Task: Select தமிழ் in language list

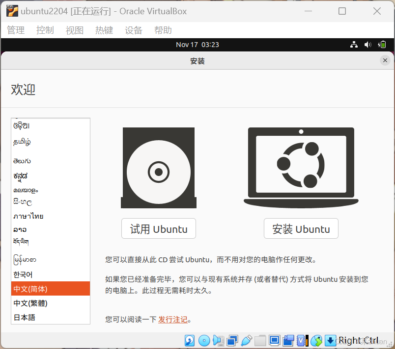Action: tap(51, 142)
